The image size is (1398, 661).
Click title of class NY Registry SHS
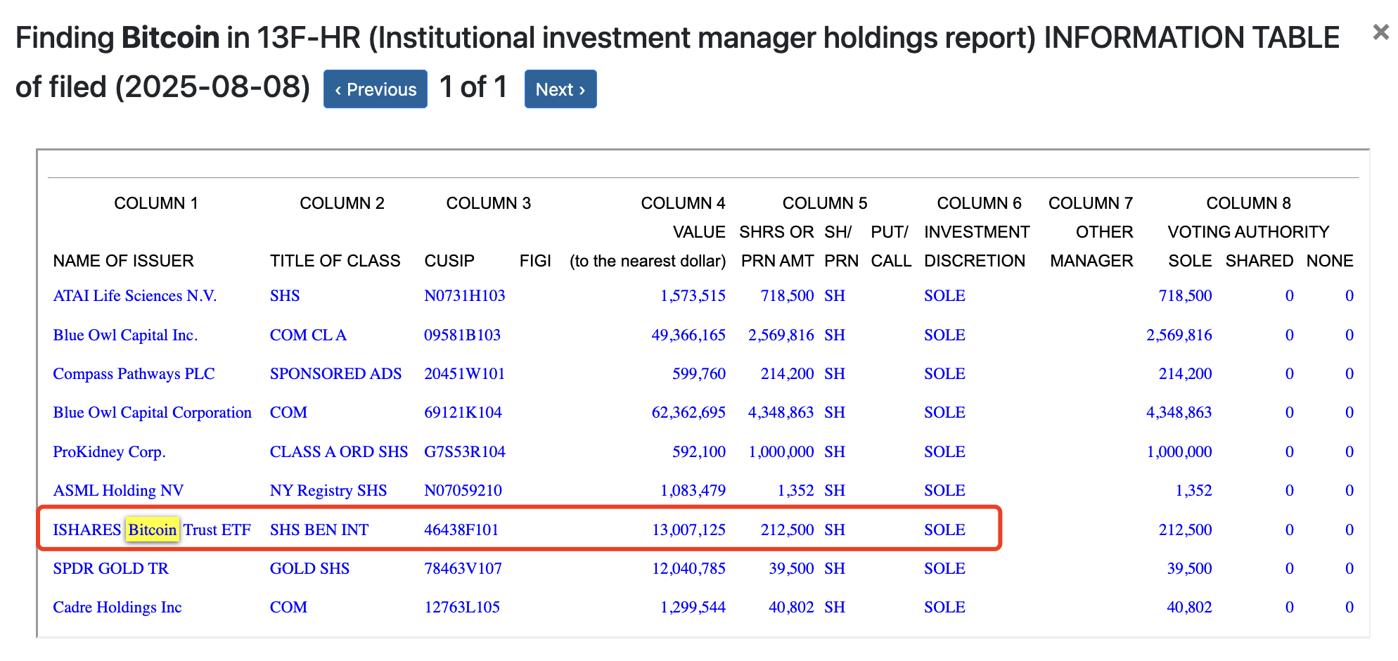[x=328, y=490]
